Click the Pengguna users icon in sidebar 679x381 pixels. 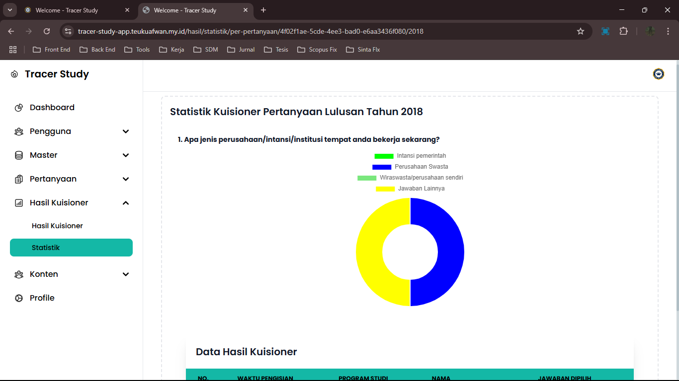coord(19,131)
